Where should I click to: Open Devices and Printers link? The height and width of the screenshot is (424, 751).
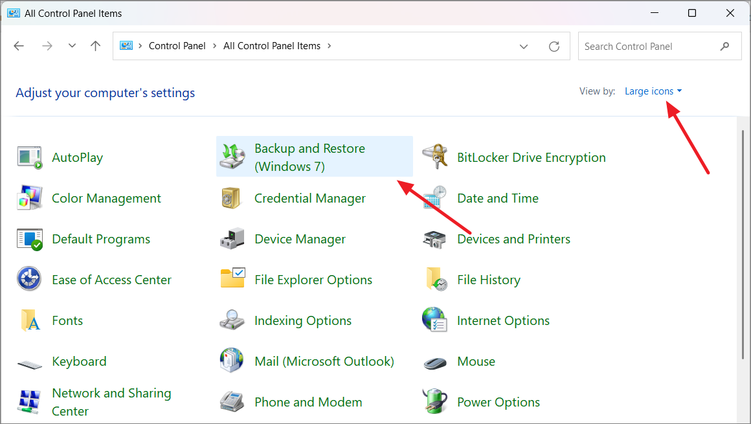[x=513, y=239]
